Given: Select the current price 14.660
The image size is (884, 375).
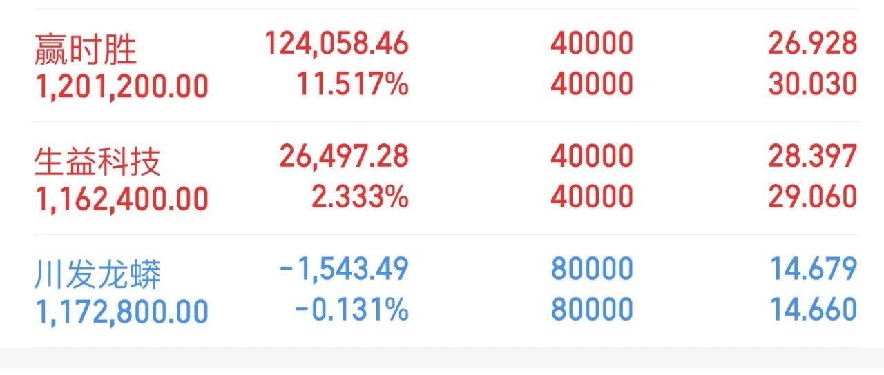Looking at the screenshot, I should tap(814, 310).
